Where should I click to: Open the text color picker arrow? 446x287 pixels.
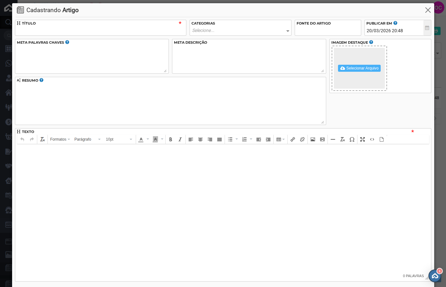(148, 139)
